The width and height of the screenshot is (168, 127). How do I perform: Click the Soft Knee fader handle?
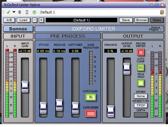(75, 108)
